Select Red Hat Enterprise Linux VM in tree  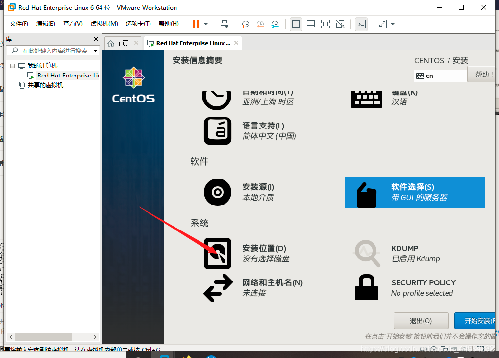(68, 76)
